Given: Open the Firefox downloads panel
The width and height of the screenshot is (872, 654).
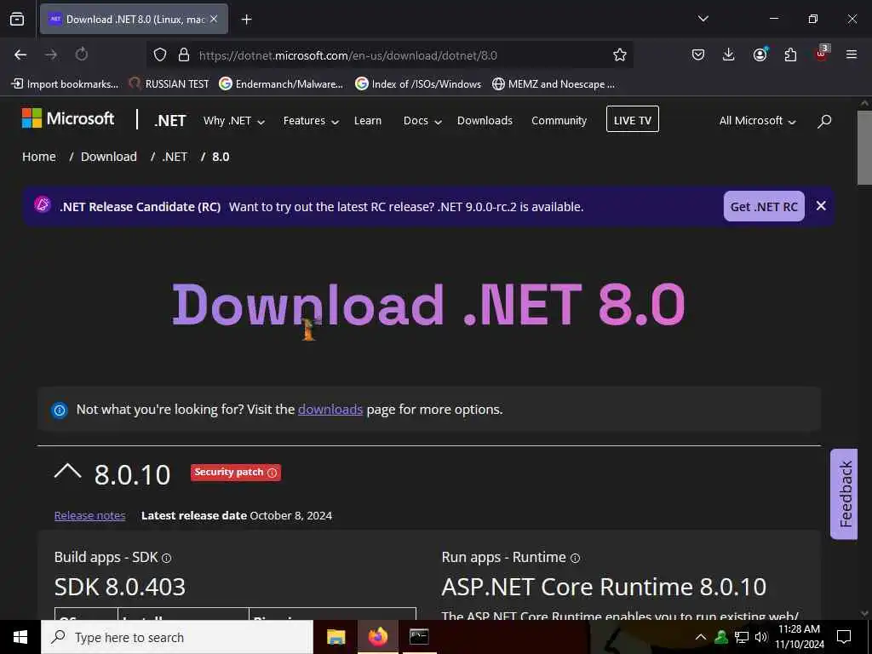Looking at the screenshot, I should click(729, 54).
